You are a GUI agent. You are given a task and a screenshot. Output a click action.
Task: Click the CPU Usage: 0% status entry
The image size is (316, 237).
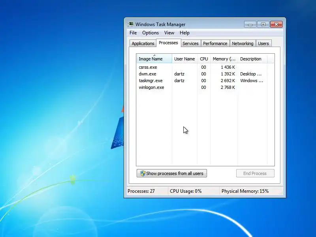coord(186,191)
